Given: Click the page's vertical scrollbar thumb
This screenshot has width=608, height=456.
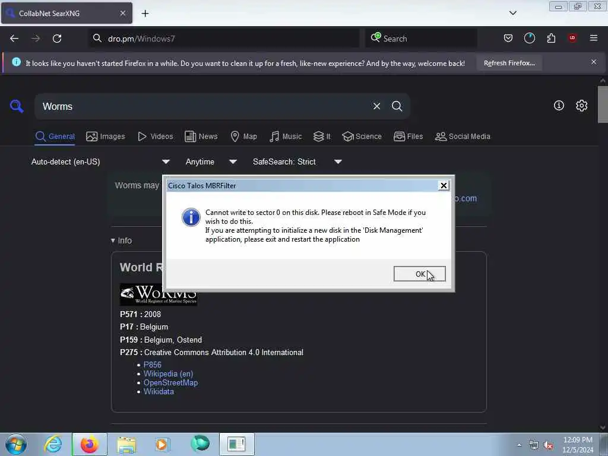Looking at the screenshot, I should pyautogui.click(x=603, y=104).
